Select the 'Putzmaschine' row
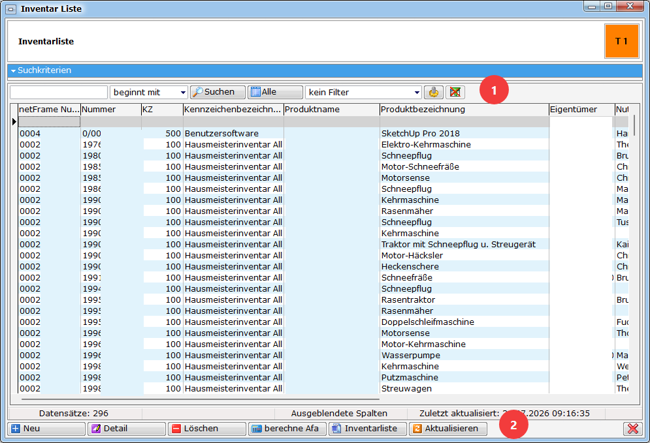 (x=323, y=378)
